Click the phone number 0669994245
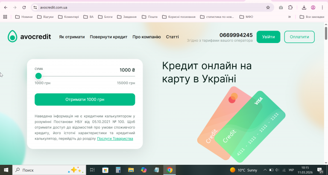This screenshot has height=175, width=328. click(236, 35)
